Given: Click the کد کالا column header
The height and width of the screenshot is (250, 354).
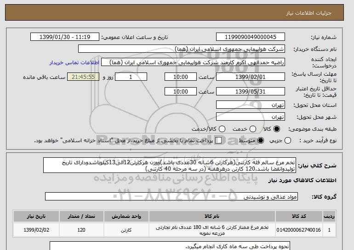Looking at the screenshot, I should [x=299, y=216].
